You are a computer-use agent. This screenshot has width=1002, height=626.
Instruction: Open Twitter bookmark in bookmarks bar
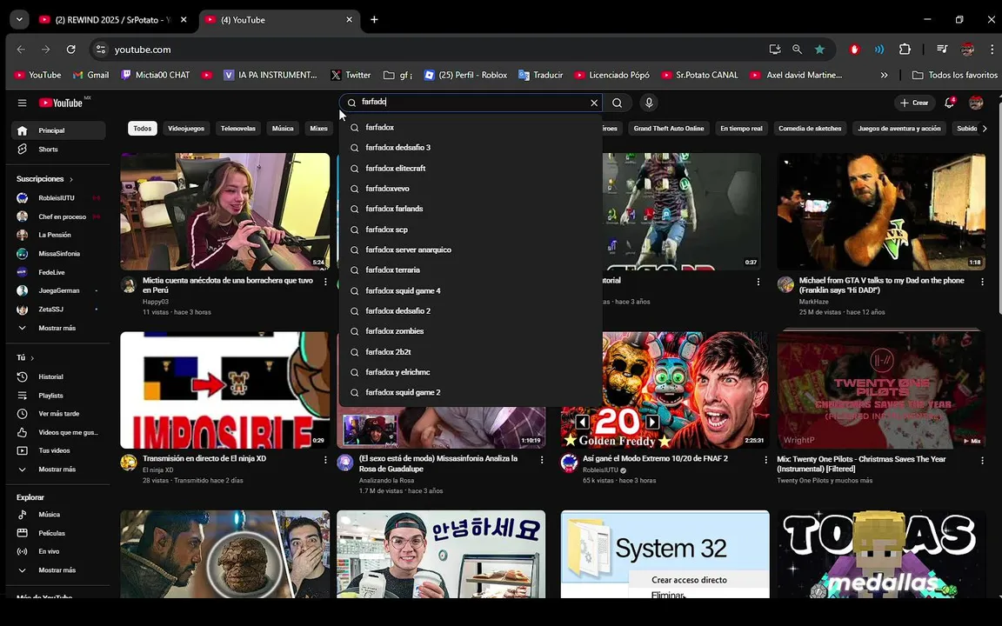tap(351, 75)
